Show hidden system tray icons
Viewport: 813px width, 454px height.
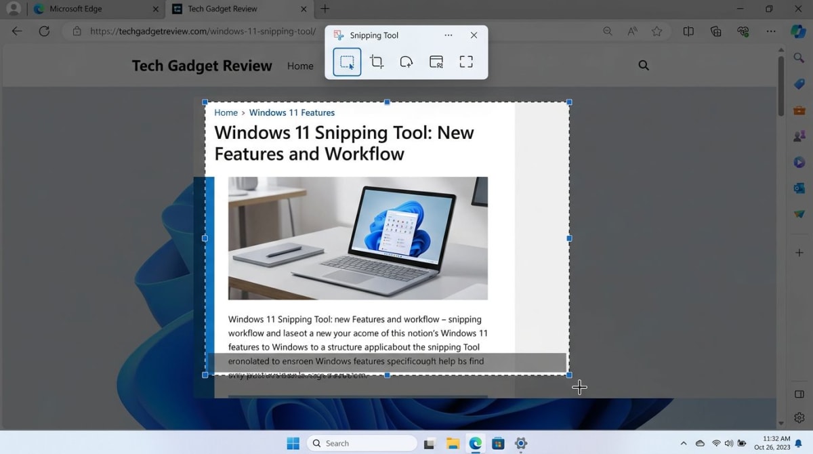[x=683, y=443]
